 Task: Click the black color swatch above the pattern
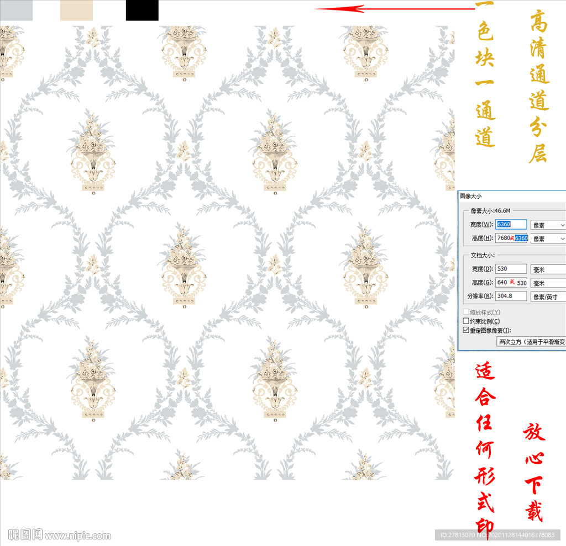tap(142, 10)
